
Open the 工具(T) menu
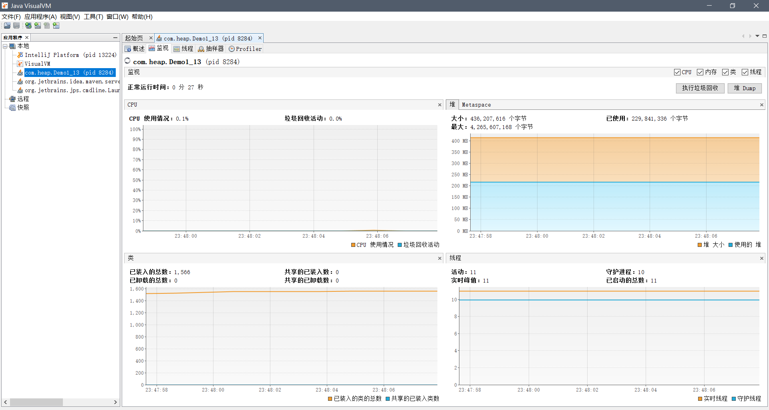tap(93, 17)
